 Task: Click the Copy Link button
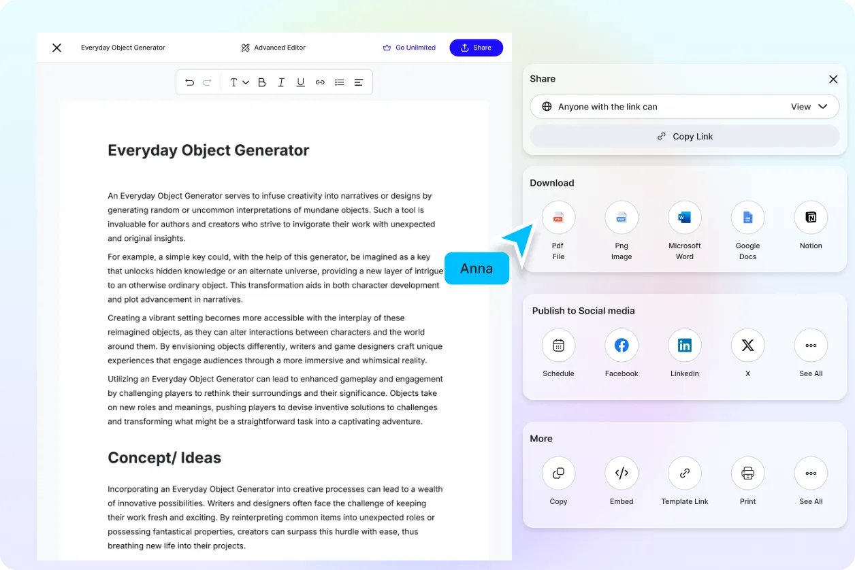pyautogui.click(x=684, y=136)
